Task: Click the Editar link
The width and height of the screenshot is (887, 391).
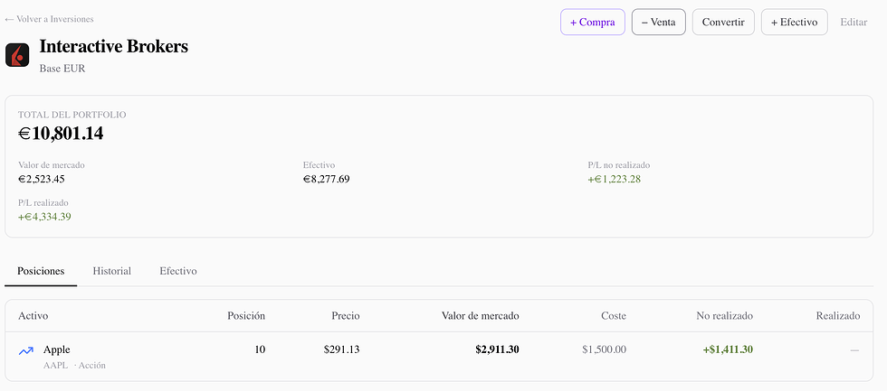Action: 854,23
